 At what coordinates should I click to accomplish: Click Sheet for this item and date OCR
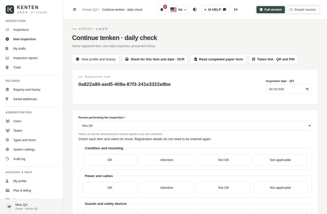click(x=155, y=59)
